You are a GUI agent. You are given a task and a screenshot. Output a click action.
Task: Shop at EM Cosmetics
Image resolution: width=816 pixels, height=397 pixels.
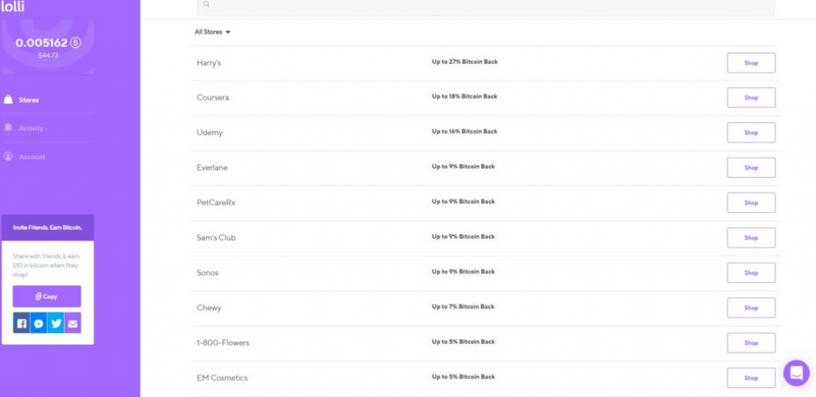click(751, 378)
